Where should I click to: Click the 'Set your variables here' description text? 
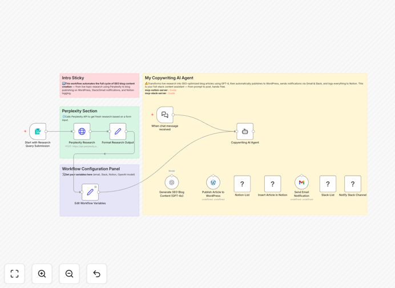point(99,175)
